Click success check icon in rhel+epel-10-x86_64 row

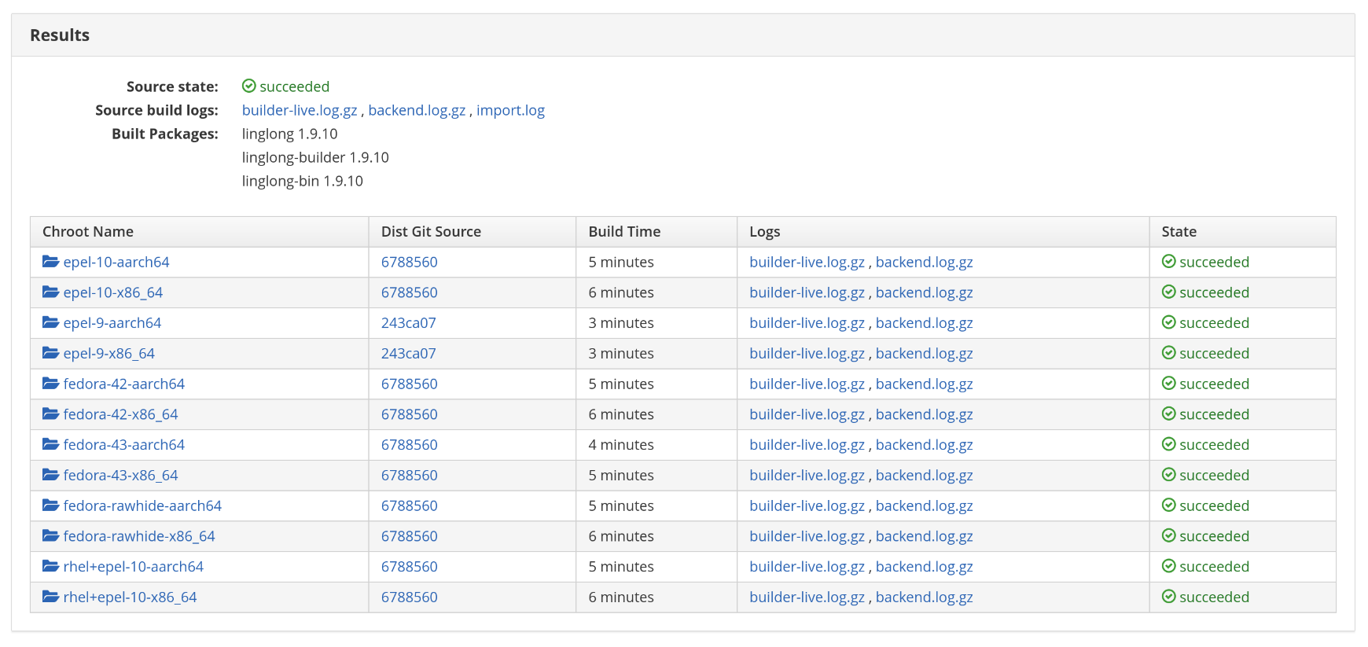1169,597
